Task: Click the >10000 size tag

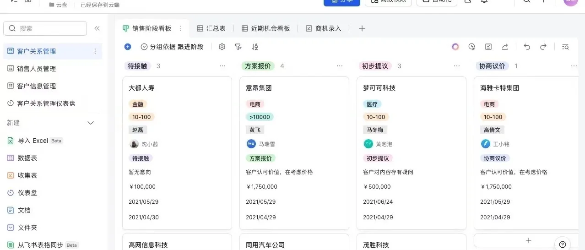Action: (260, 117)
